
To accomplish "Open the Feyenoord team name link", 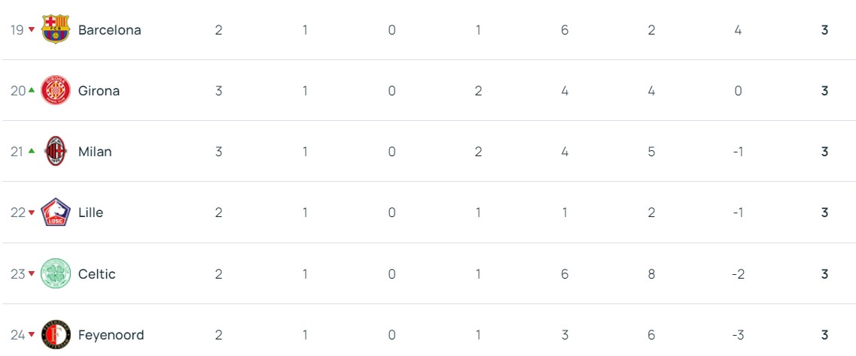I will coord(111,335).
